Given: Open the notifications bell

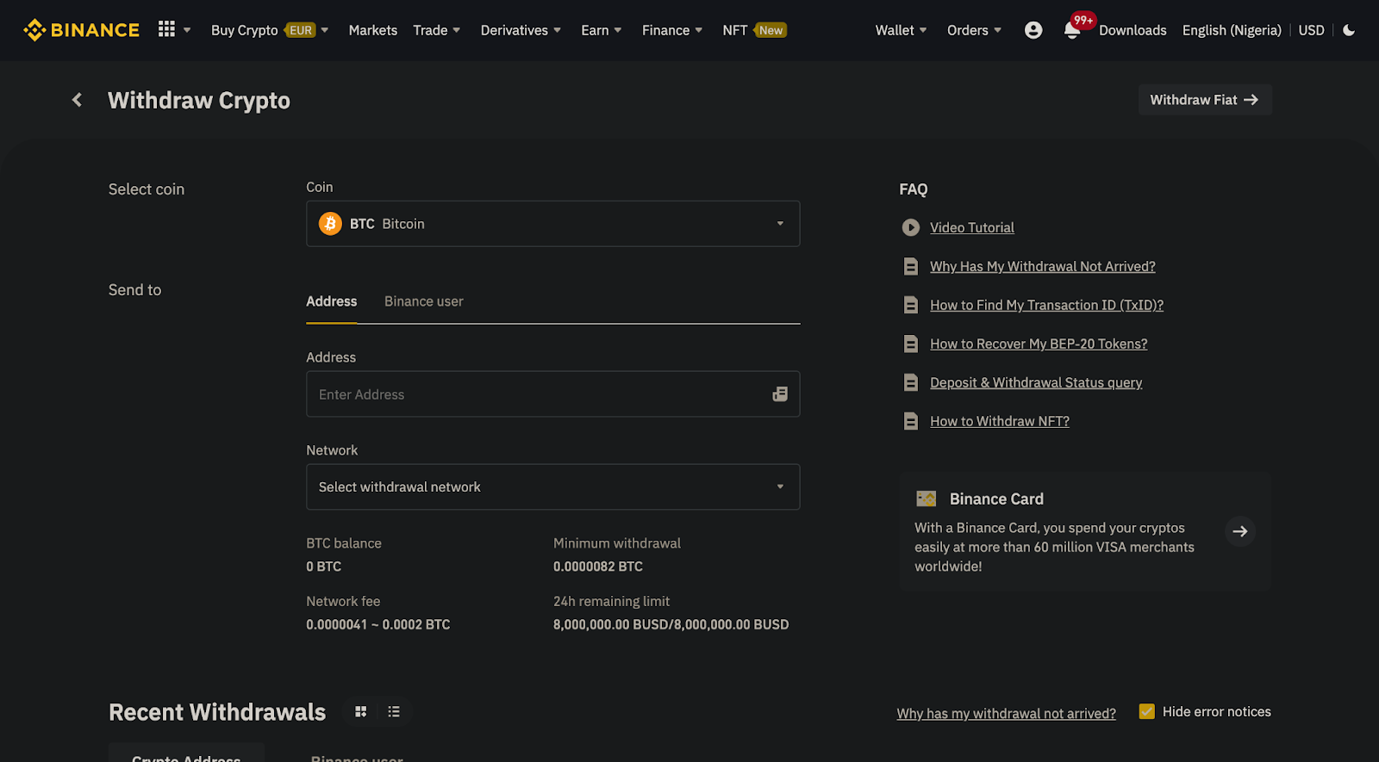Looking at the screenshot, I should point(1071,31).
